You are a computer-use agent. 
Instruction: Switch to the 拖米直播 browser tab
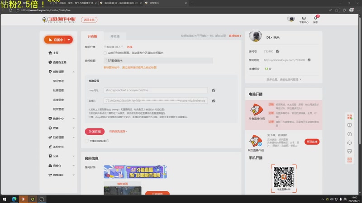coord(120,3)
